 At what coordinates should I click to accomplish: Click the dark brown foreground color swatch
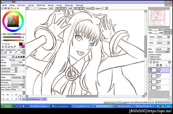[21, 44]
